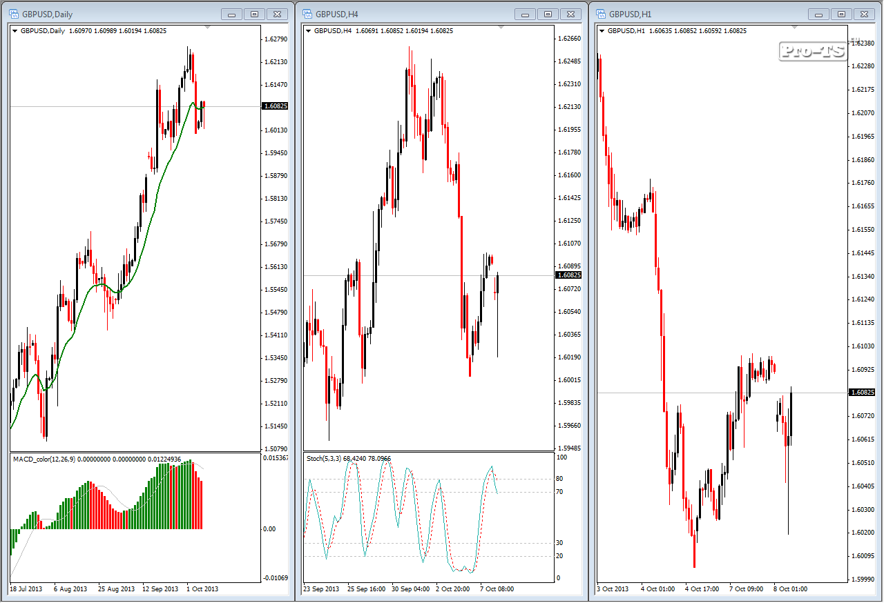Click the MACD_color(12,26,9) indicator label
The width and height of the screenshot is (884, 603).
(45, 459)
